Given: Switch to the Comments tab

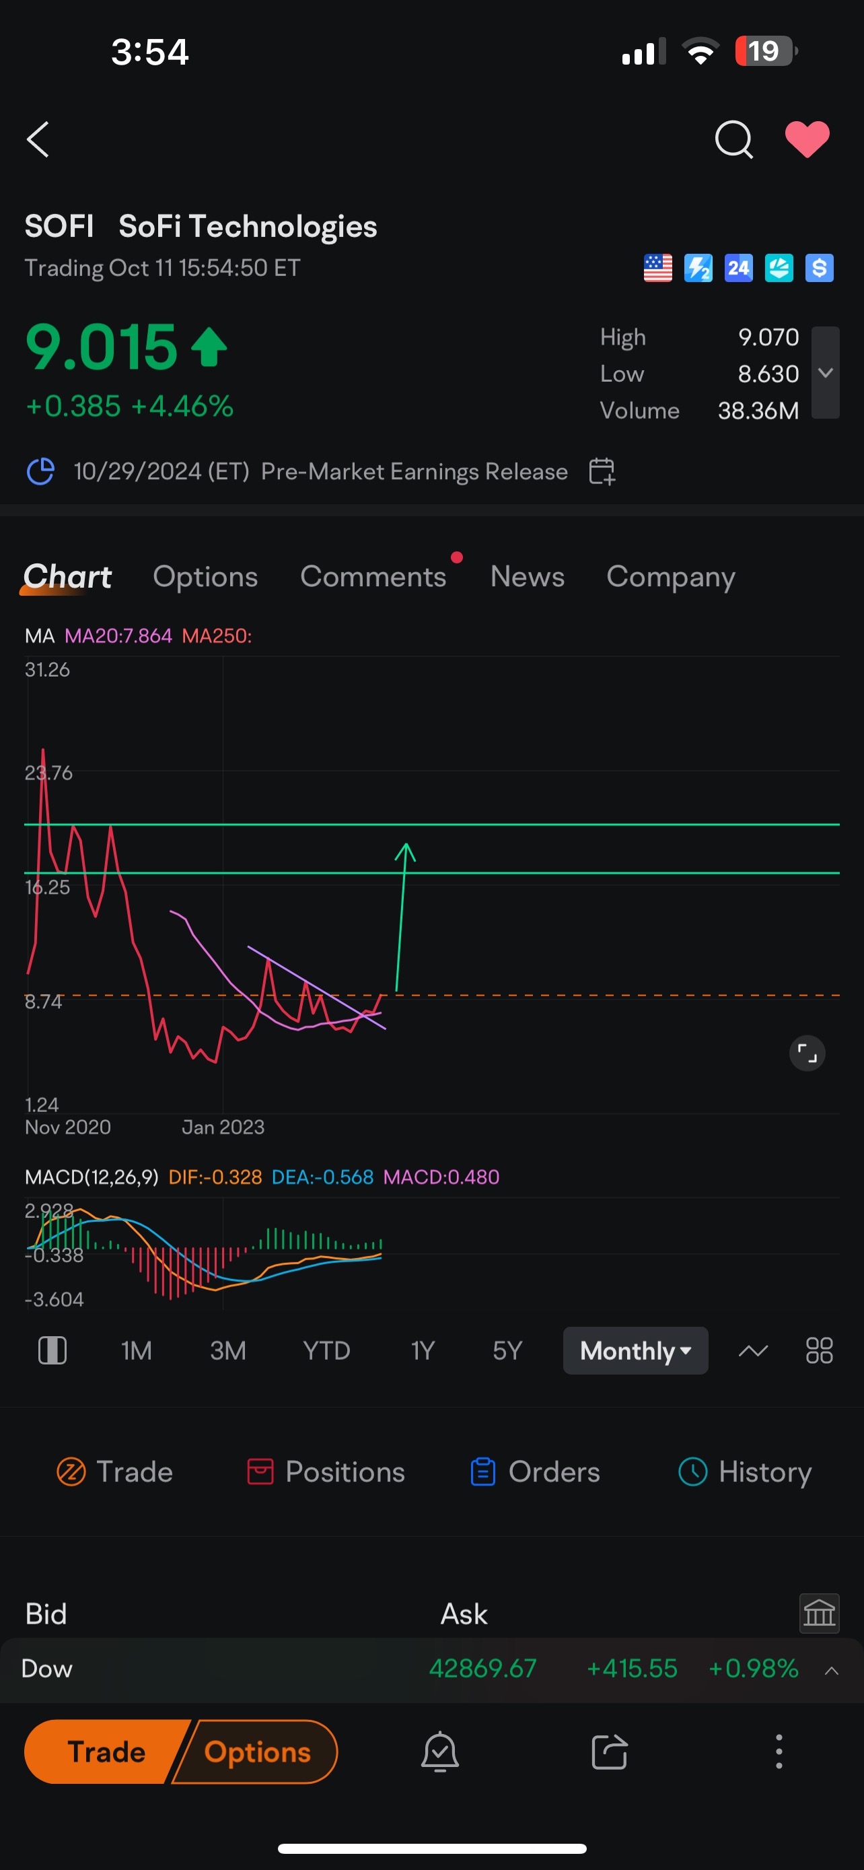Looking at the screenshot, I should 373,576.
